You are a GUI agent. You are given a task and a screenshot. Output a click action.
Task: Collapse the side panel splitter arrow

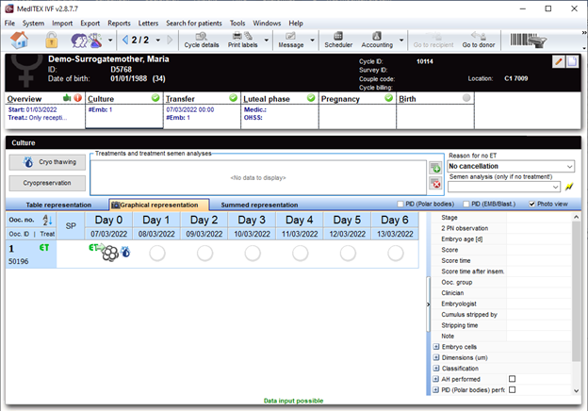pyautogui.click(x=428, y=304)
